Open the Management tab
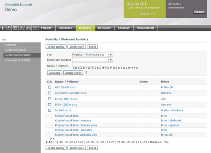 point(145,28)
